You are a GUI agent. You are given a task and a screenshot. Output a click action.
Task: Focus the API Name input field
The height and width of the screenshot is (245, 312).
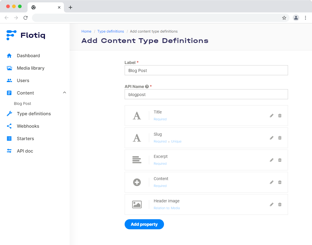tap(206, 94)
